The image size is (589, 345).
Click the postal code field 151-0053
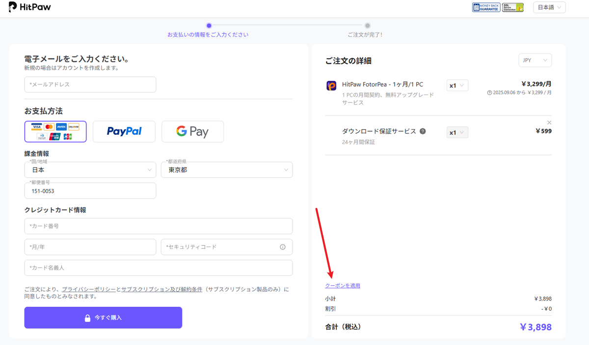[x=90, y=191]
